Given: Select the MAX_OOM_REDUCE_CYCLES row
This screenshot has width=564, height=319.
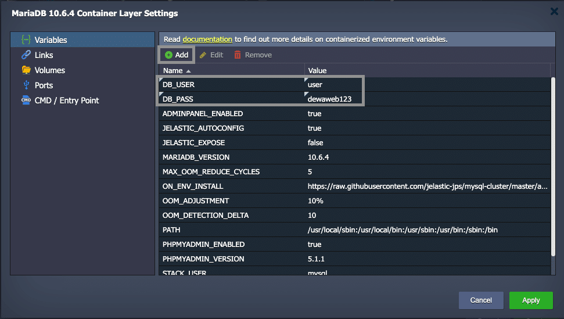Looking at the screenshot, I should (x=355, y=171).
